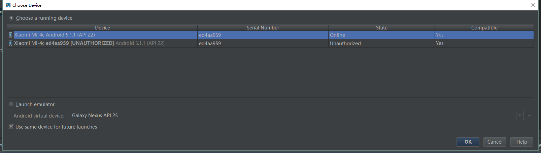This screenshot has height=153, width=541.
Task: Close the Choose Device dialog
Action: [x=533, y=5]
